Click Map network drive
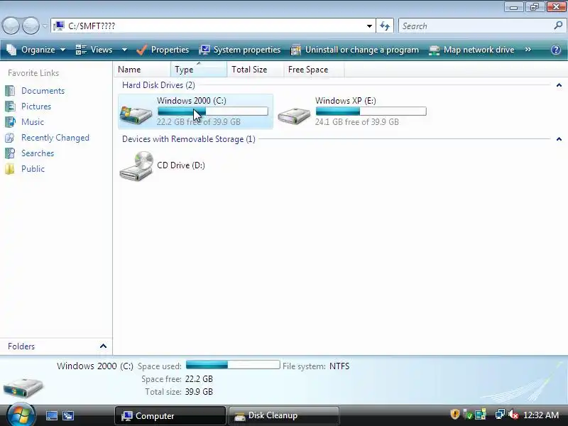The image size is (568, 426). point(471,50)
